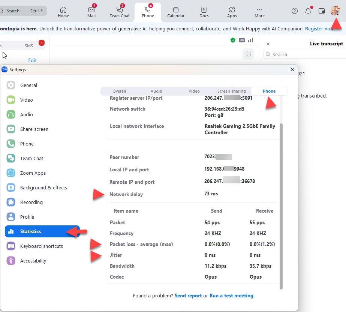The width and height of the screenshot is (346, 312).
Task: Switch to the Screen sharing statistics tab
Action: (231, 91)
